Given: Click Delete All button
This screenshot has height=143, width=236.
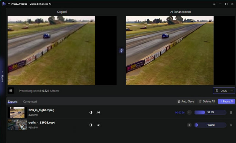Looking at the screenshot, I should pyautogui.click(x=207, y=102).
